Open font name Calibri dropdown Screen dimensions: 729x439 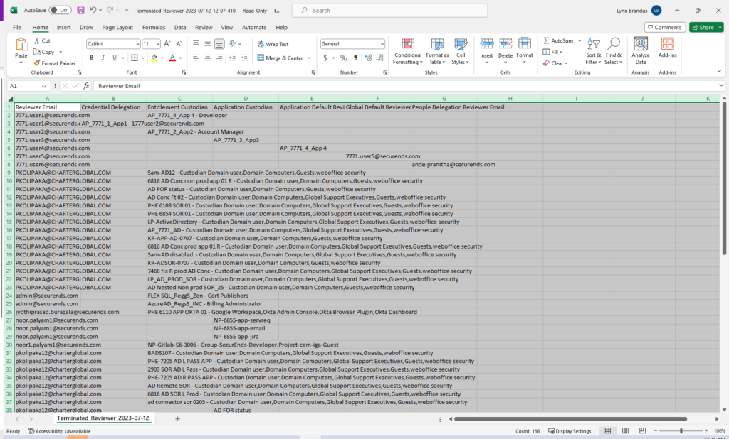click(137, 44)
